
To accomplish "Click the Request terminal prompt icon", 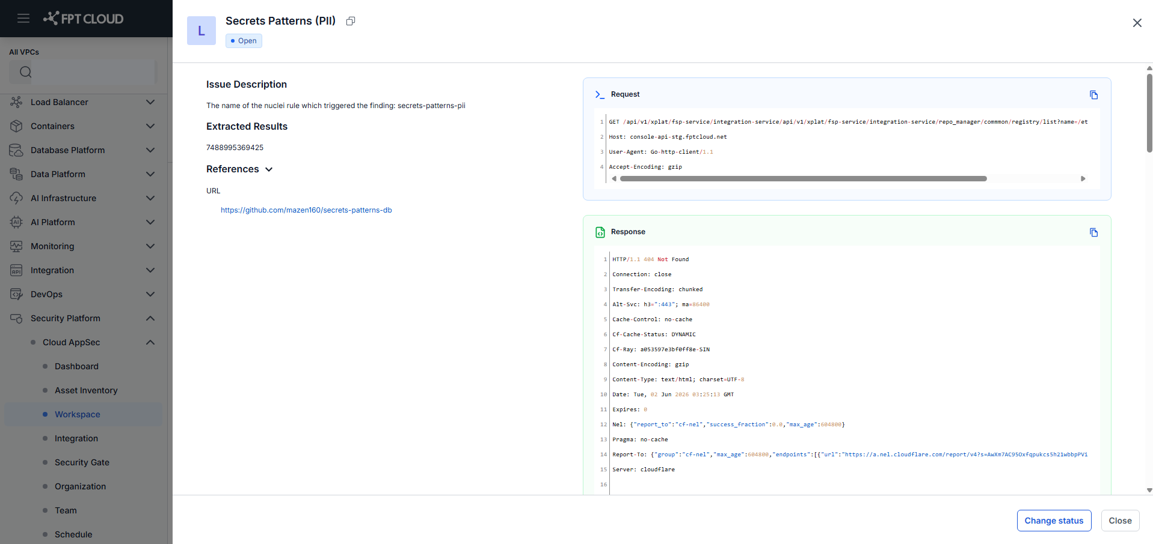I will coord(600,94).
